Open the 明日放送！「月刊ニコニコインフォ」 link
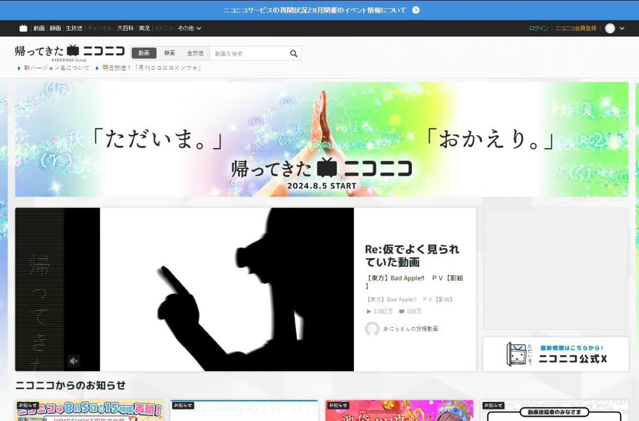The image size is (639, 421). [152, 68]
